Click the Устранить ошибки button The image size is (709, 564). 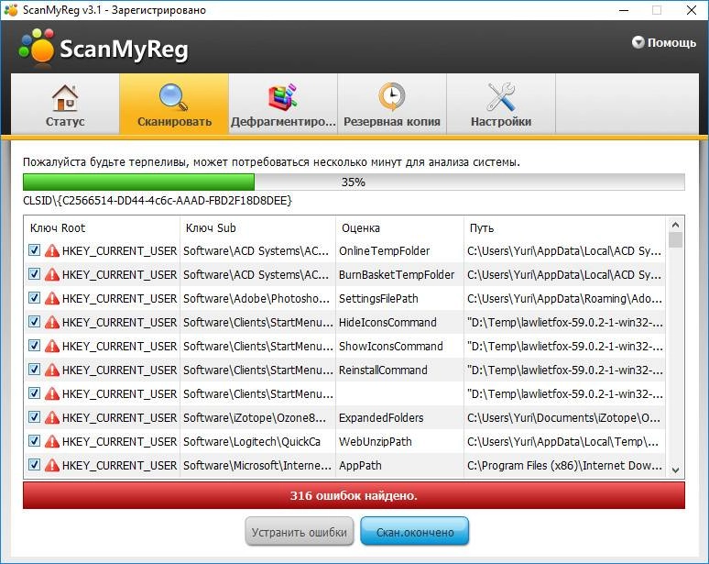click(300, 532)
